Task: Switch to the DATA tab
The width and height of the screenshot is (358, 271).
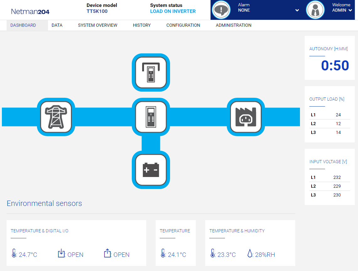Action: [x=57, y=25]
